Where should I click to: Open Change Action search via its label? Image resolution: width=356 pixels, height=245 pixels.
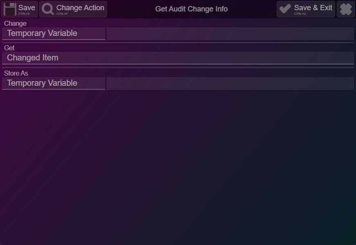pyautogui.click(x=80, y=8)
